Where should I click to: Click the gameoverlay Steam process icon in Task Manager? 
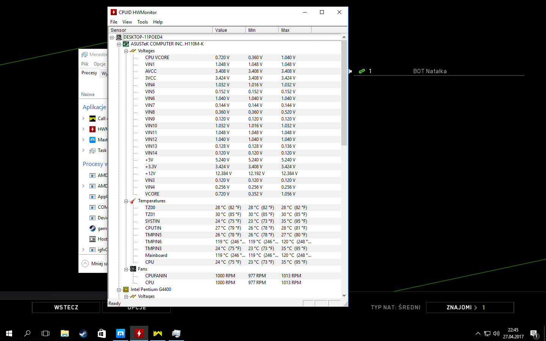point(93,228)
